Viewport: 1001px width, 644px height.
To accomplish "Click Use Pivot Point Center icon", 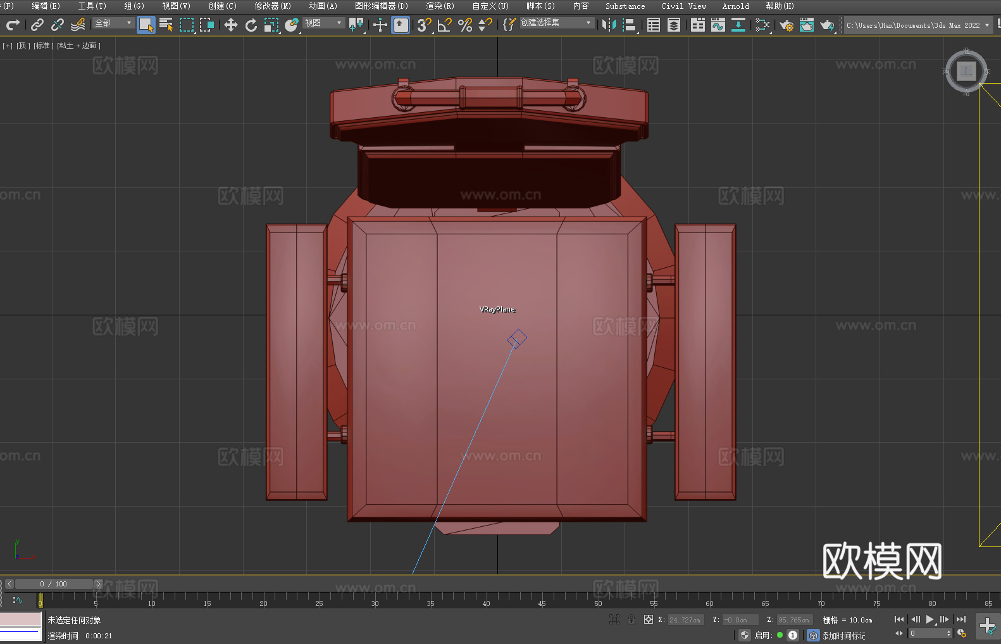I will [356, 25].
